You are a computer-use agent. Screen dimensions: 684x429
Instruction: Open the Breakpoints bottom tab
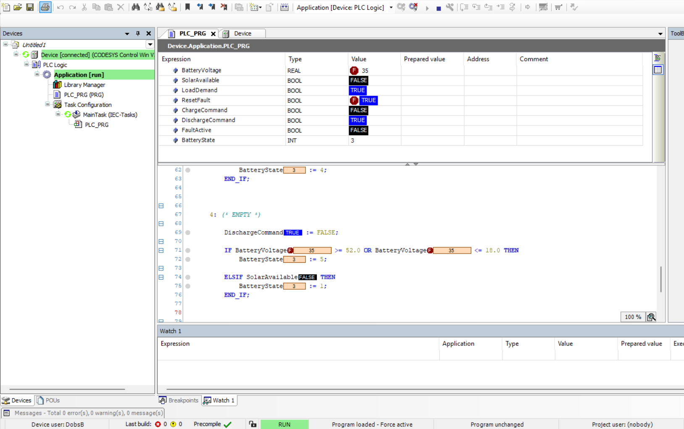pyautogui.click(x=179, y=400)
